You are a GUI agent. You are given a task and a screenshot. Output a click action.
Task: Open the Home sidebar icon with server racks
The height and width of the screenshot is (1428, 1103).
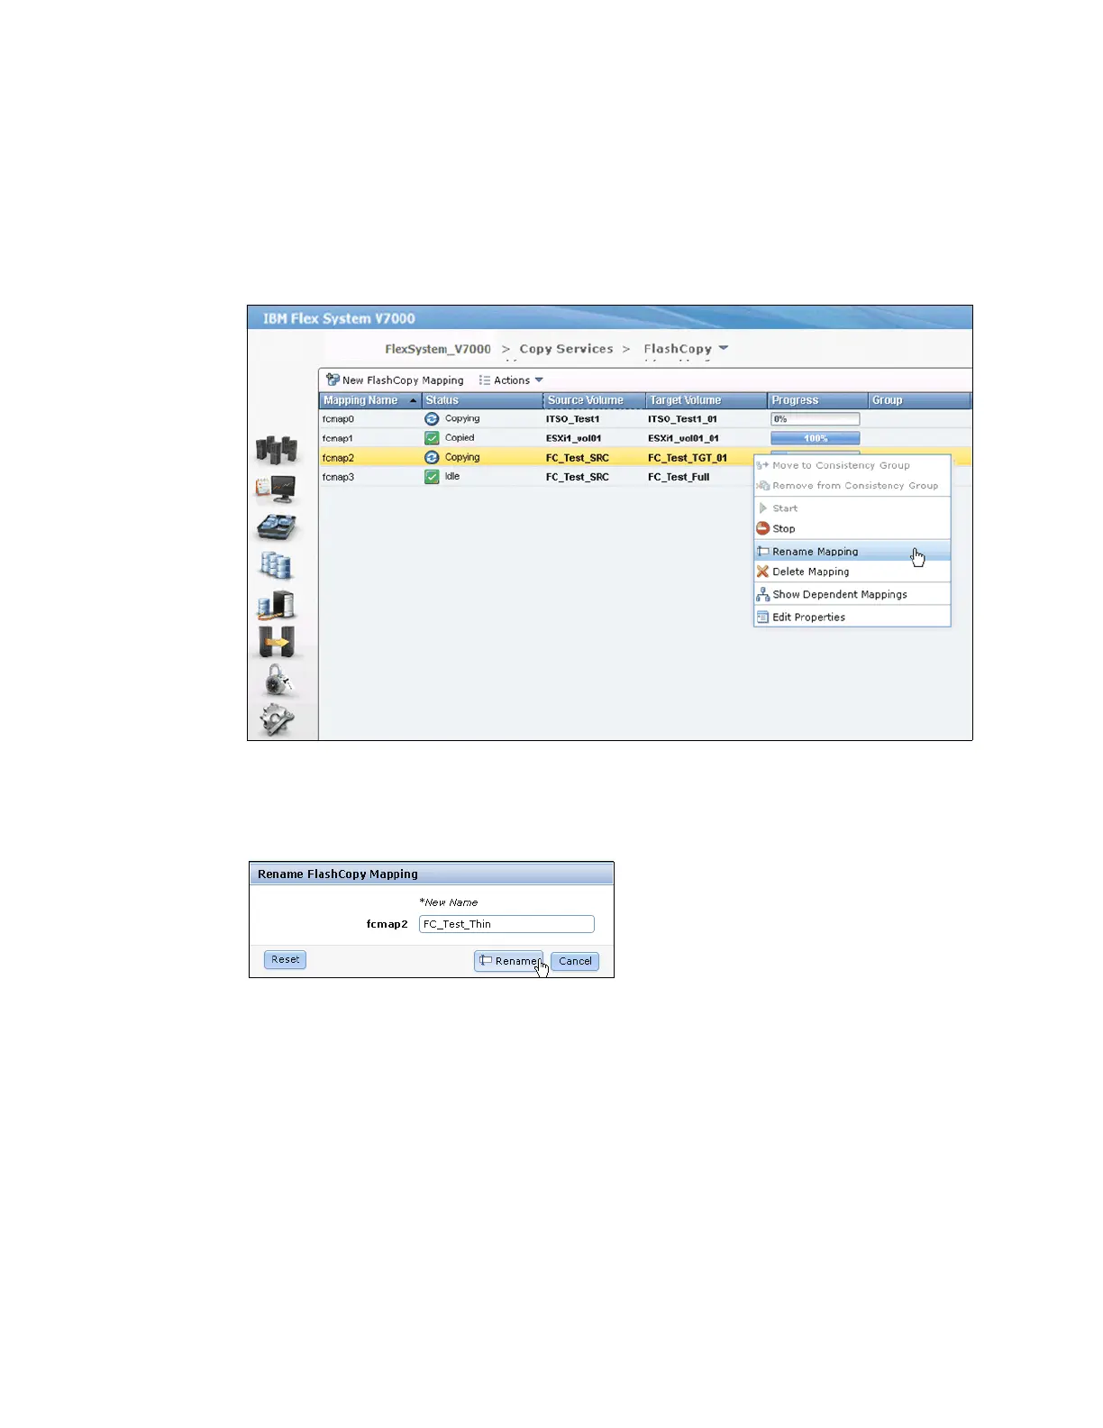(277, 449)
